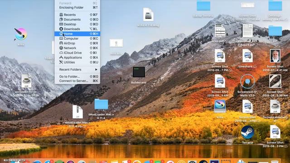The width and height of the screenshot is (290, 163).
Task: Select the TechnicLauncher.jar file icon
Action: 275,106
